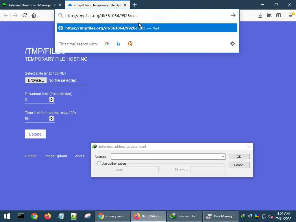Click Cancel in the download address dialog
The height and width of the screenshot is (222, 296).
click(x=239, y=165)
